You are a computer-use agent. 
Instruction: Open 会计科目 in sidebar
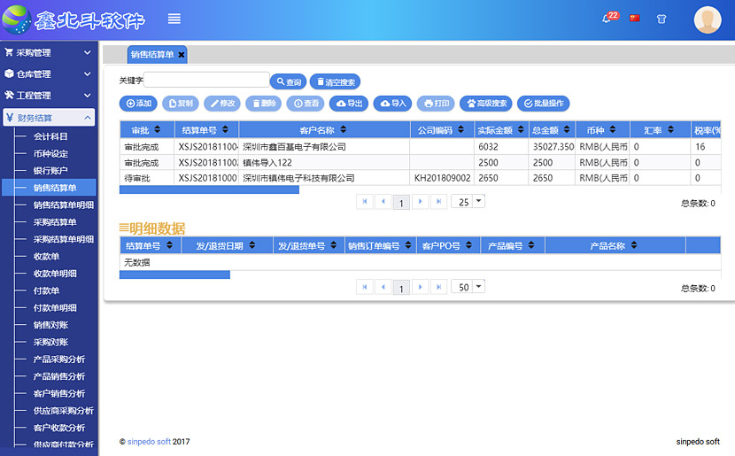pos(50,136)
